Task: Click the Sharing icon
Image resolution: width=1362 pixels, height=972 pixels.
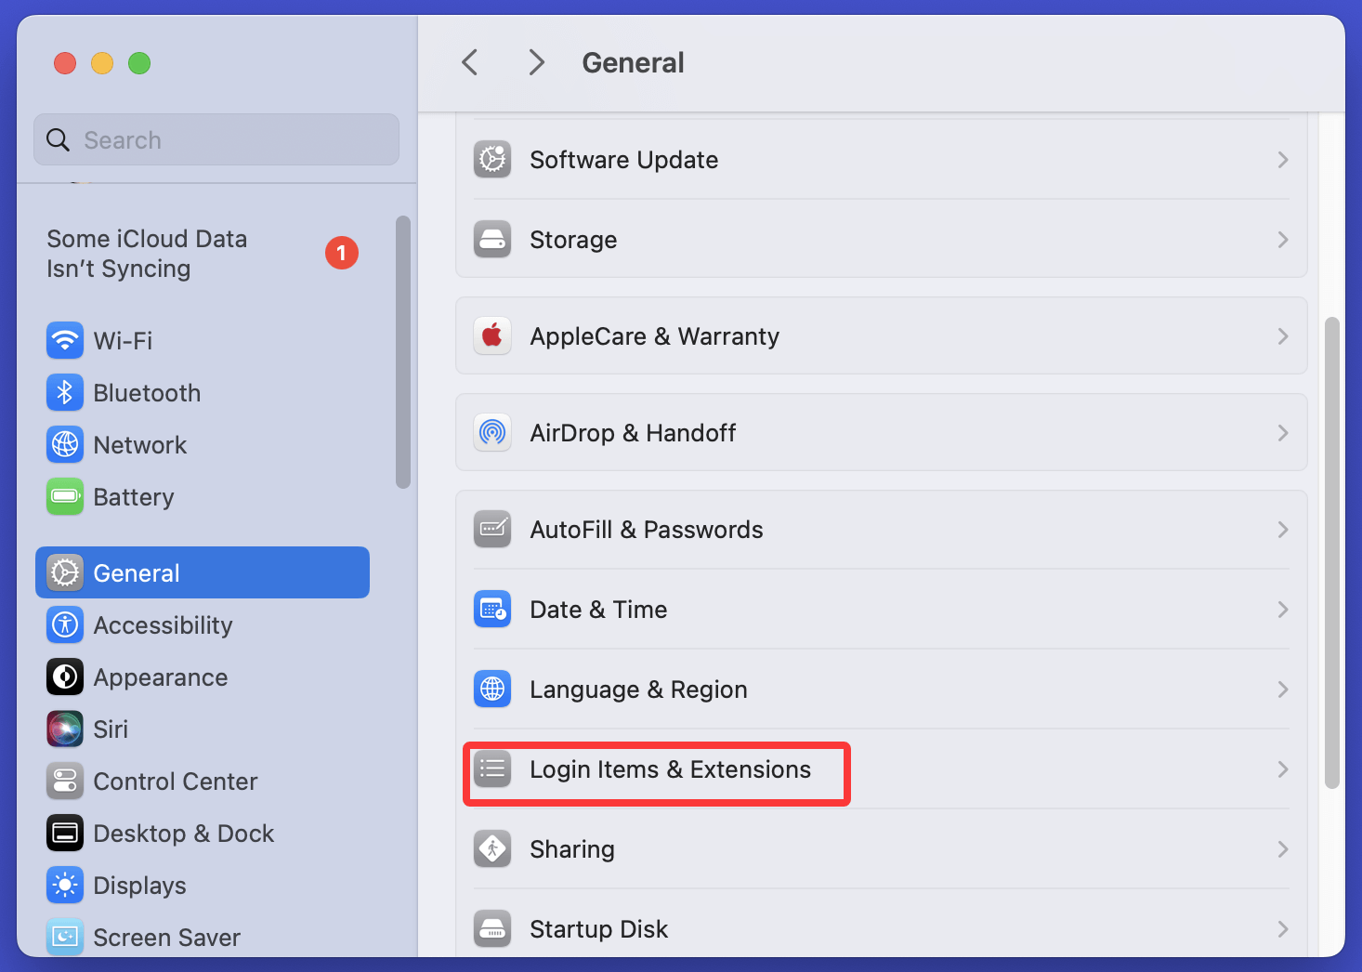Action: point(492,849)
